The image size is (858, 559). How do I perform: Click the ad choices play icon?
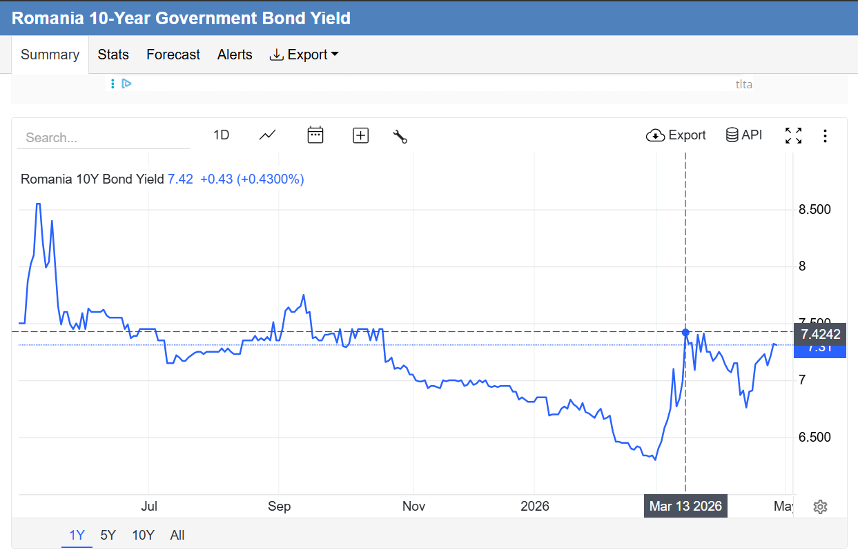tap(126, 84)
